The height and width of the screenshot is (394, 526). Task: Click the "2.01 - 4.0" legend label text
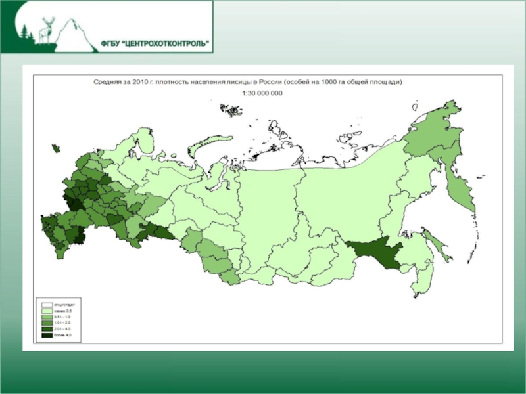point(64,329)
